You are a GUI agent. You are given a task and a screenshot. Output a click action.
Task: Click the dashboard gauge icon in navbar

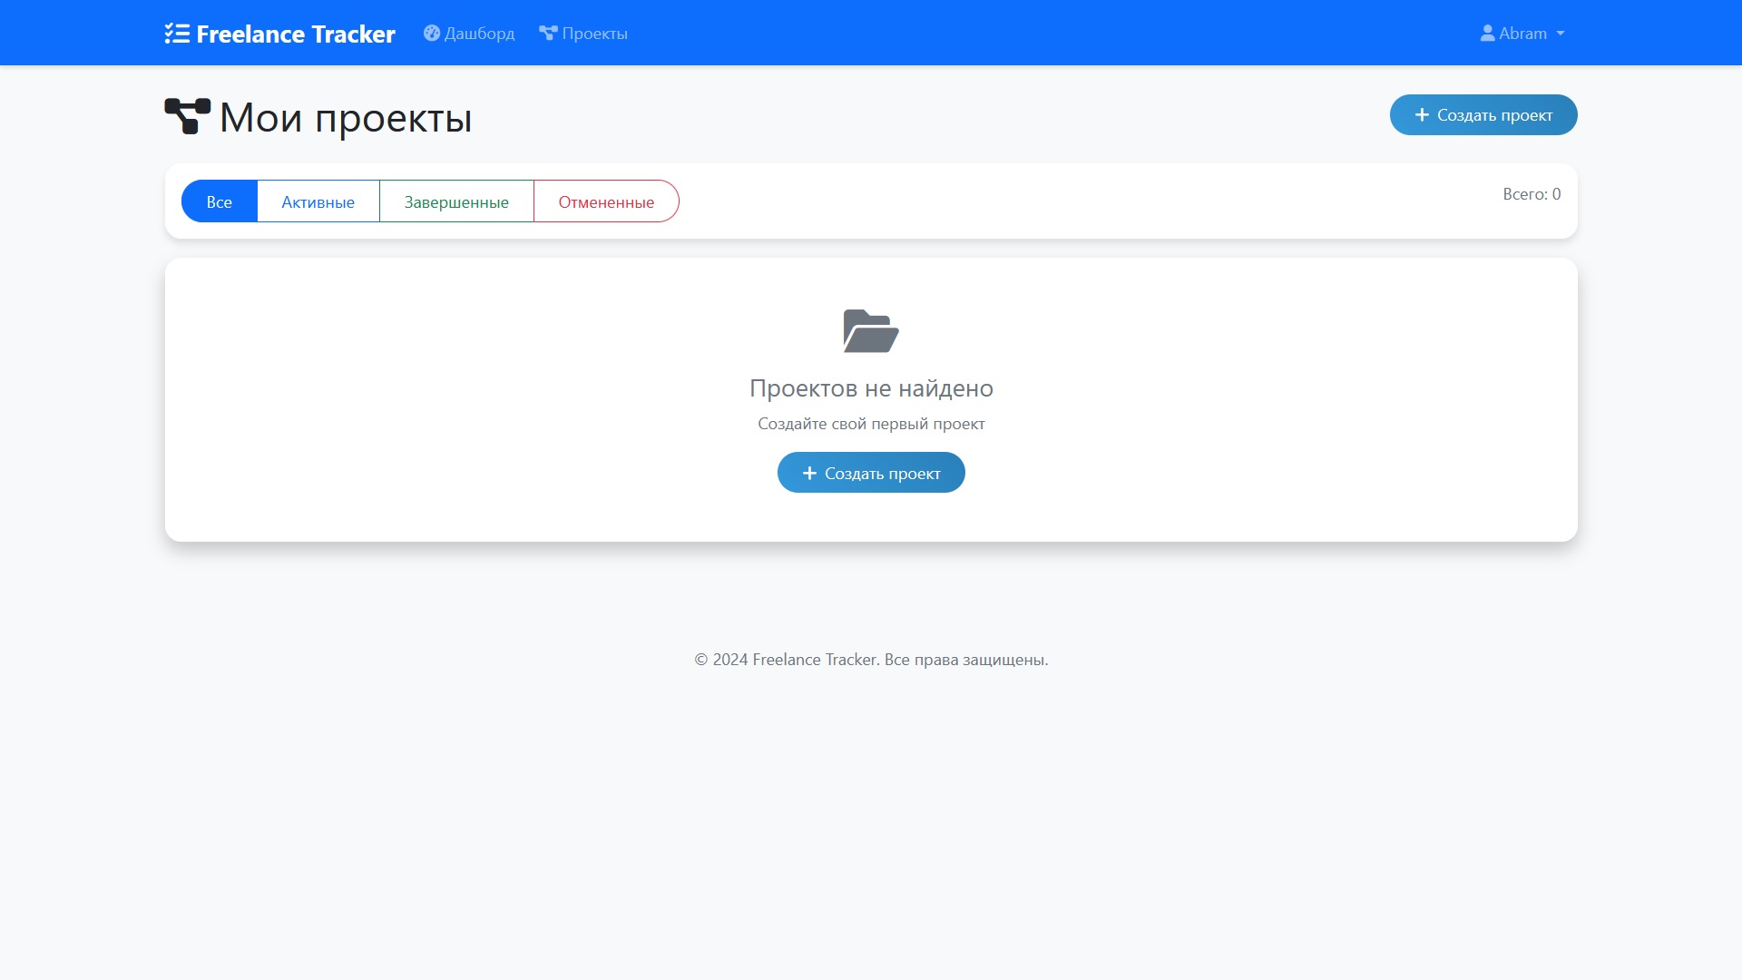point(432,34)
